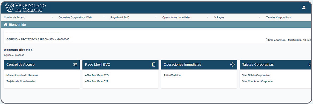The width and height of the screenshot is (313, 104).
Task: Click the Pago Móvil BVC card header
Action: point(120,65)
